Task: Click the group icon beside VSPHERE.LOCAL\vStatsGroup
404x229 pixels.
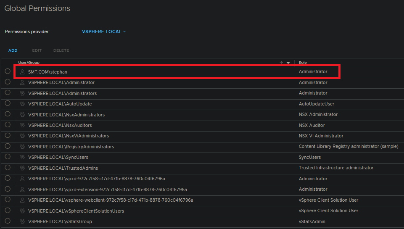Action: pos(22,221)
